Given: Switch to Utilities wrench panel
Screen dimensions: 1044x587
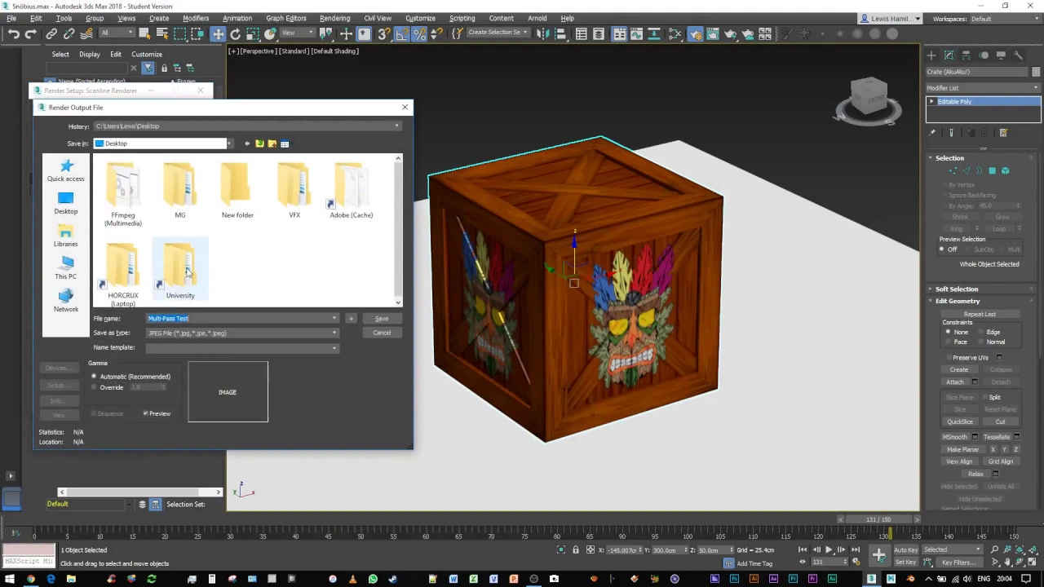Looking at the screenshot, I should click(1019, 55).
